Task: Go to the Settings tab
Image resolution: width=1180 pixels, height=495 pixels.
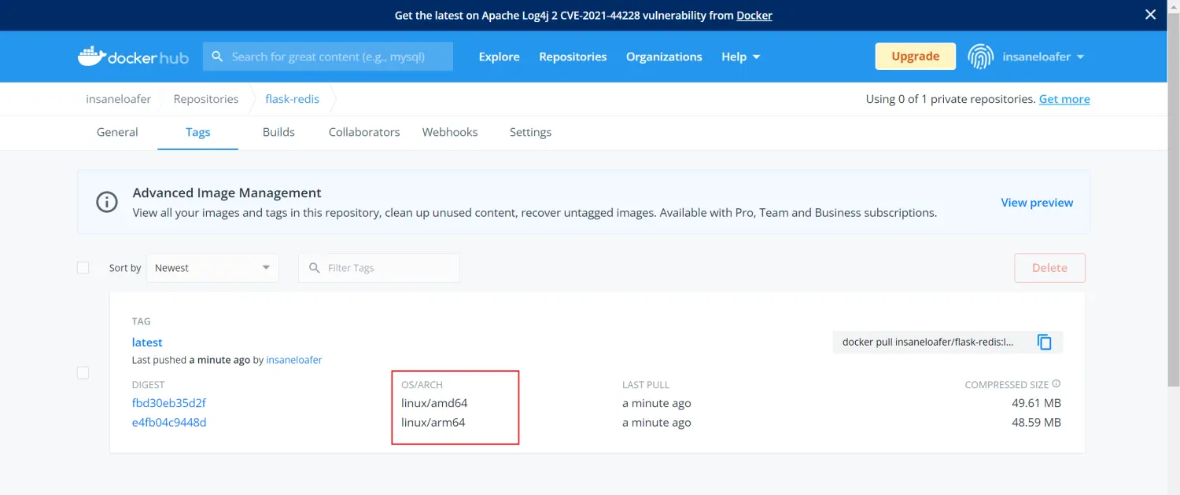Action: tap(530, 132)
